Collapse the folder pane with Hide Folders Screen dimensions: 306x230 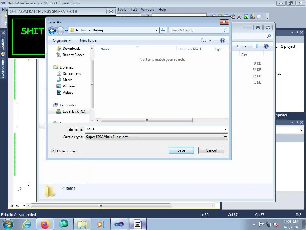point(64,151)
